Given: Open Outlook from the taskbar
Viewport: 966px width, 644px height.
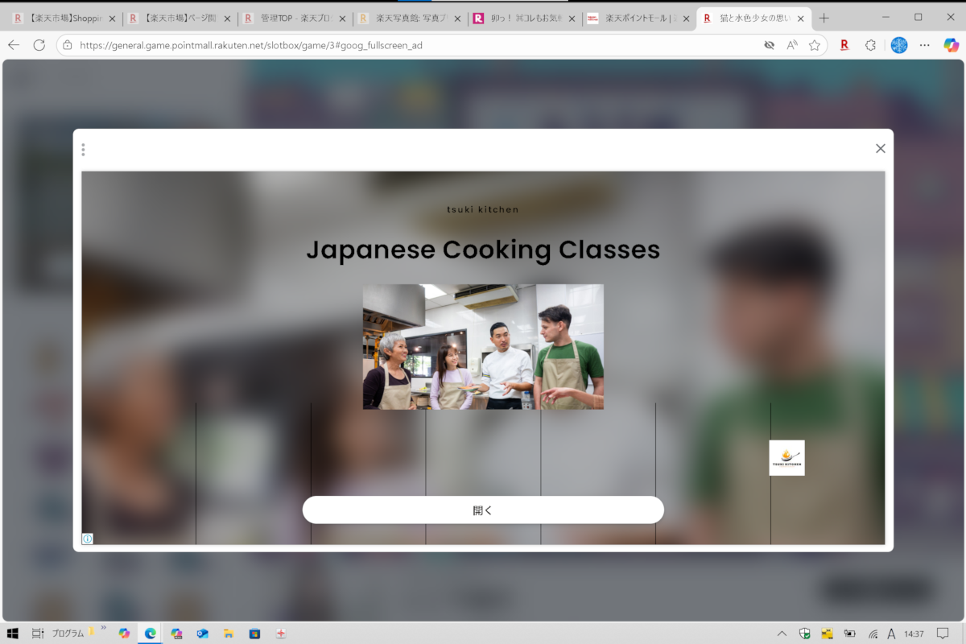Looking at the screenshot, I should coord(202,634).
